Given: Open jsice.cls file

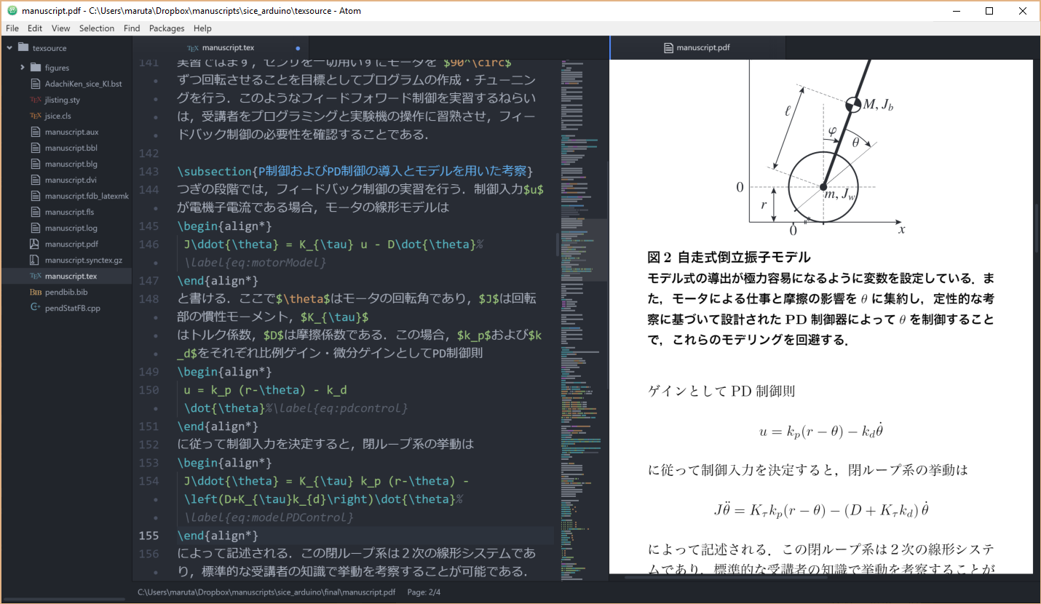Looking at the screenshot, I should pyautogui.click(x=58, y=116).
